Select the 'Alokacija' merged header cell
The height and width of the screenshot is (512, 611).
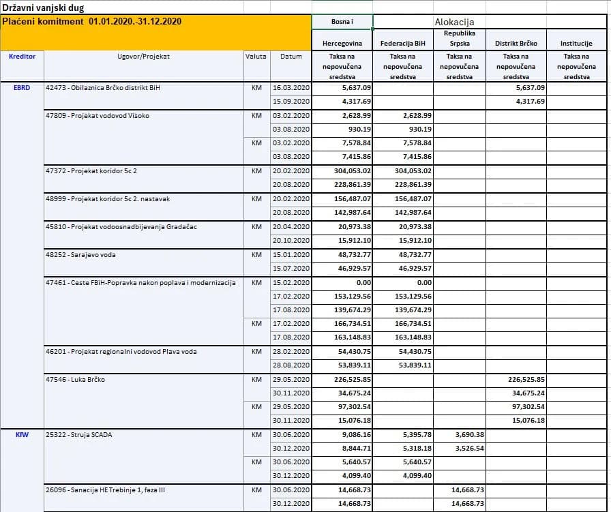pyautogui.click(x=490, y=22)
